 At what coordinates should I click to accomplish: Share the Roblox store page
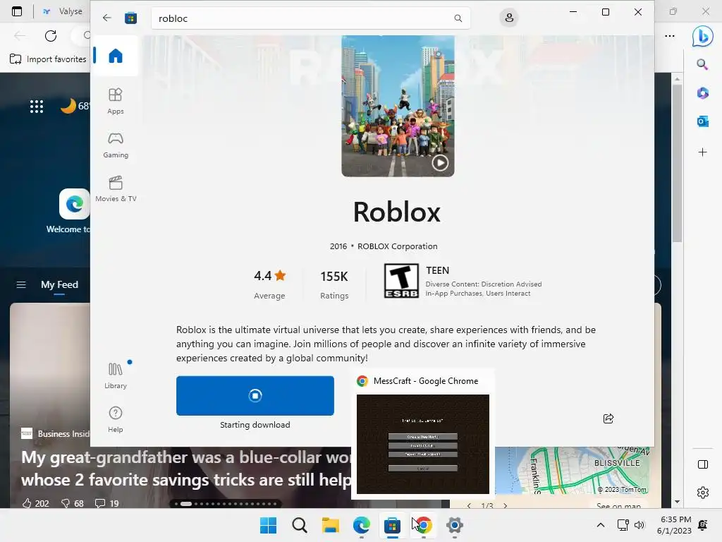coord(608,418)
